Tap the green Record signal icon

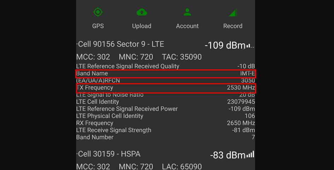click(232, 13)
